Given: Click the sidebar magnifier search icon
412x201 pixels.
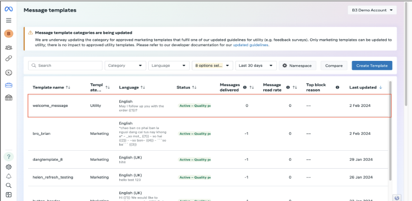Looking at the screenshot, I should 9,186.
